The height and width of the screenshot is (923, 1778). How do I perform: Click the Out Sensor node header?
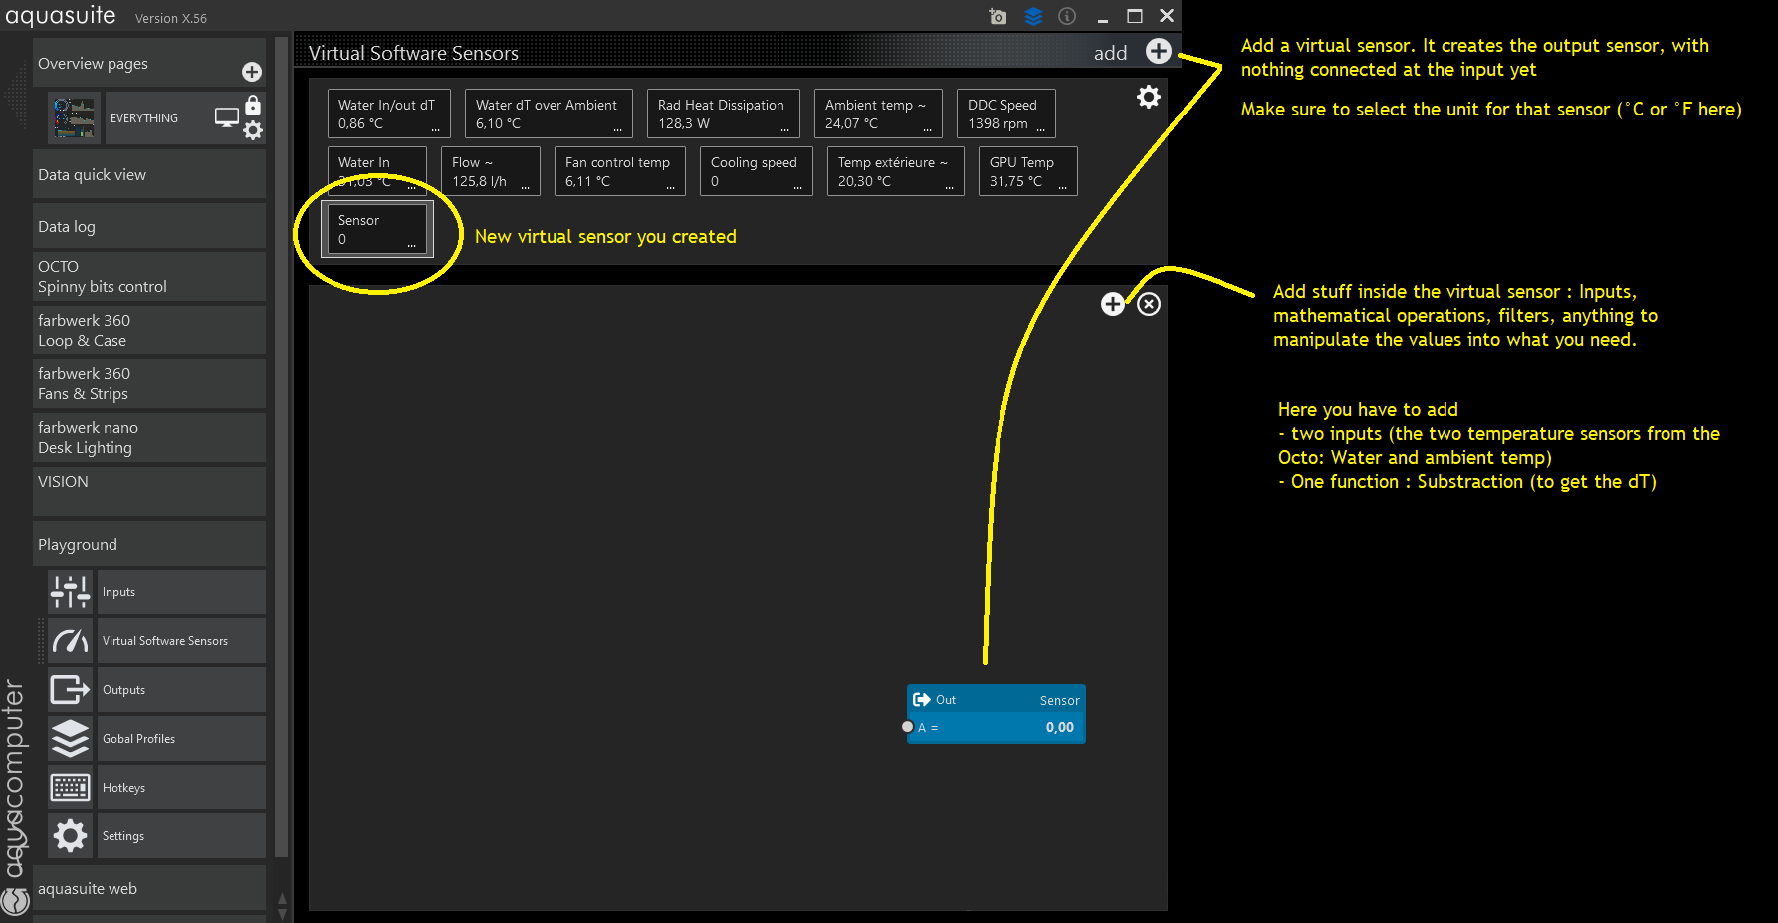[997, 700]
